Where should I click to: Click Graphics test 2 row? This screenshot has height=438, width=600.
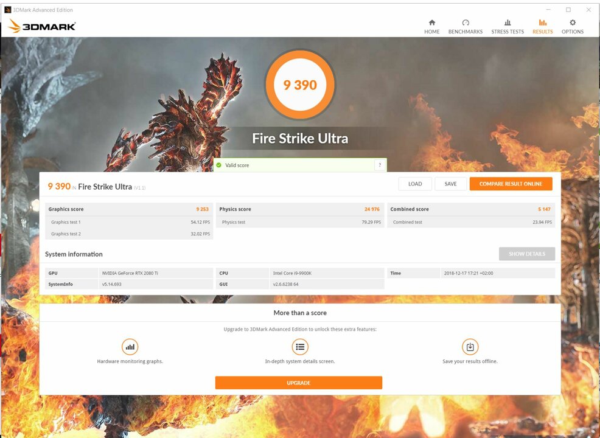pyautogui.click(x=129, y=234)
